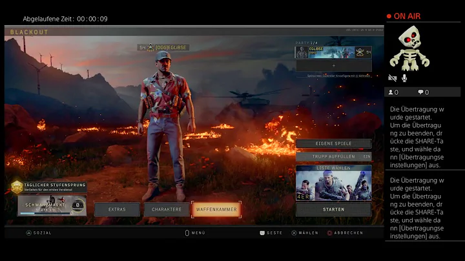Toggle the broadcast microphone icon
Viewport: 465px width, 261px height.
click(x=404, y=78)
